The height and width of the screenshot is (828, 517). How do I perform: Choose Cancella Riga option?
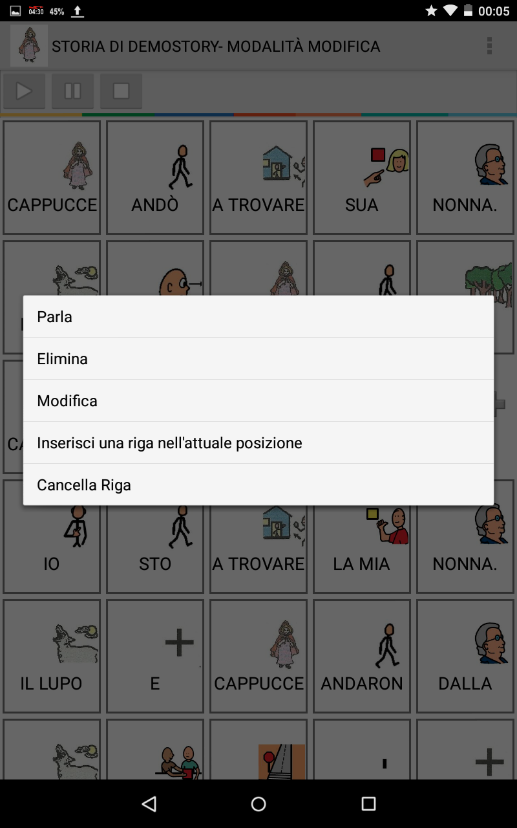[258, 485]
